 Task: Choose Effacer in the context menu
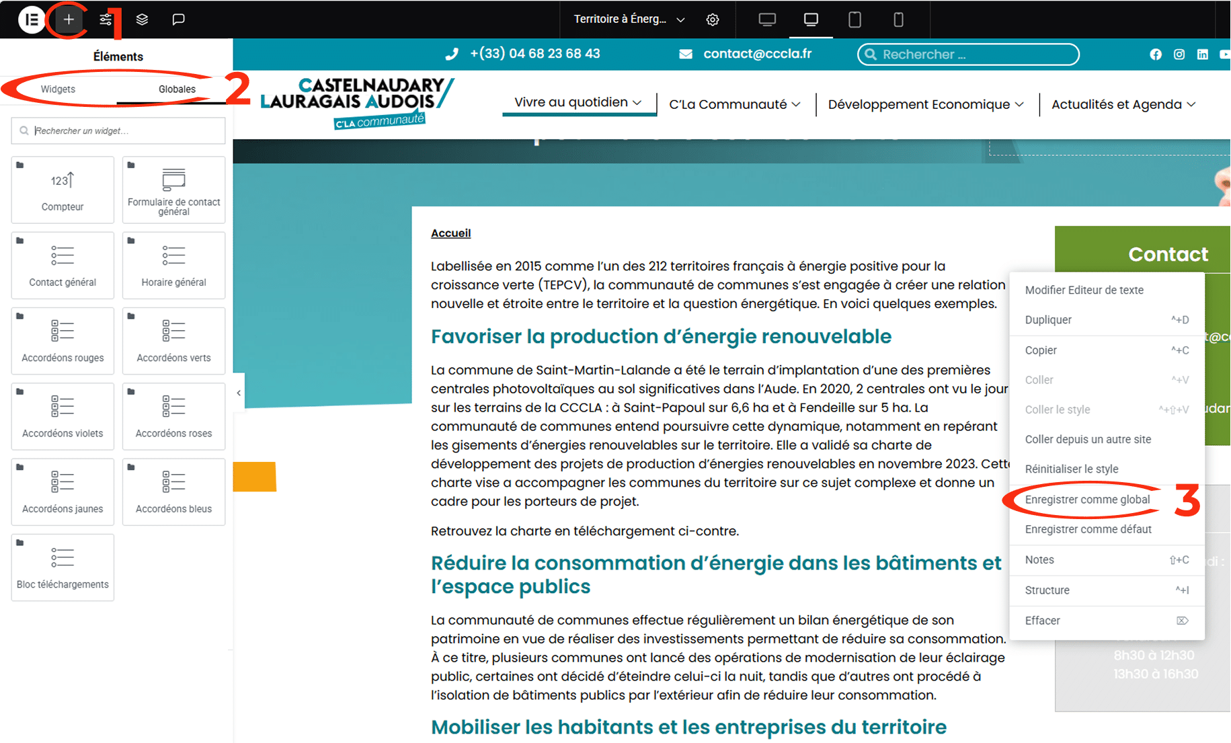click(1107, 621)
